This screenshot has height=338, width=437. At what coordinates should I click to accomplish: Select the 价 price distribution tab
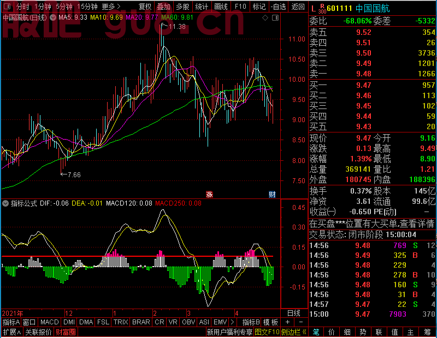click(x=332, y=332)
